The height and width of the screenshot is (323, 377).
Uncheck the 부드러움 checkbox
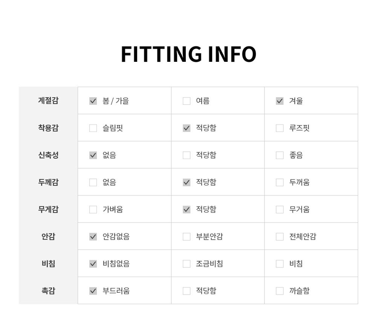pos(93,291)
